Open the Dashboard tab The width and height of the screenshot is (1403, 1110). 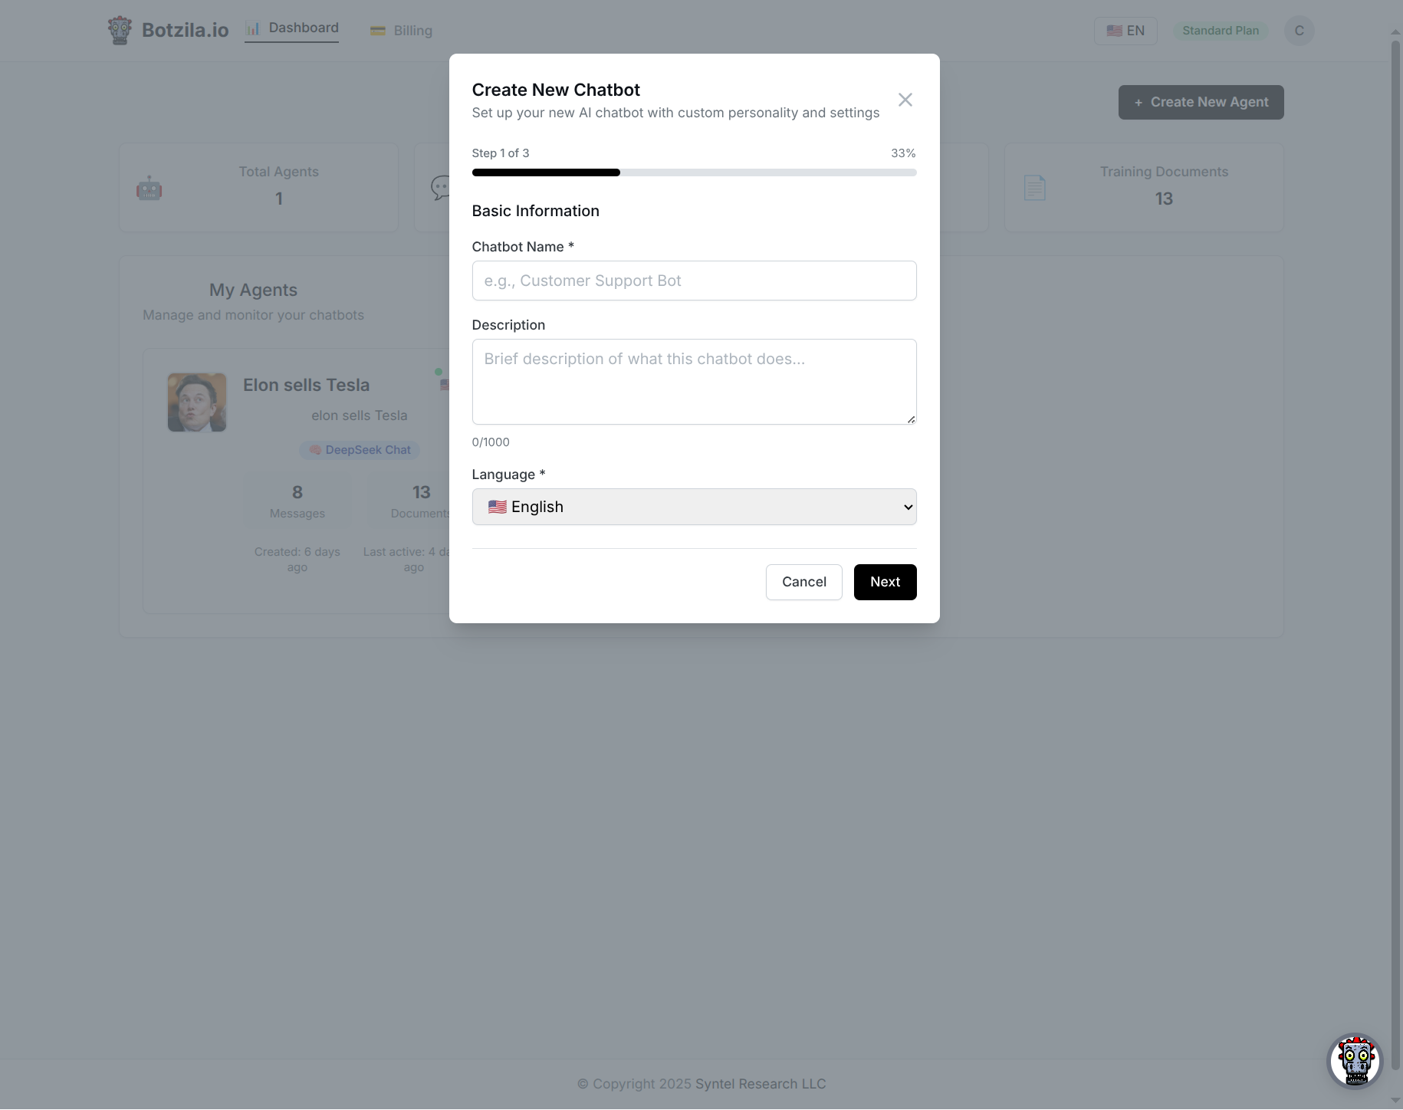tap(291, 28)
